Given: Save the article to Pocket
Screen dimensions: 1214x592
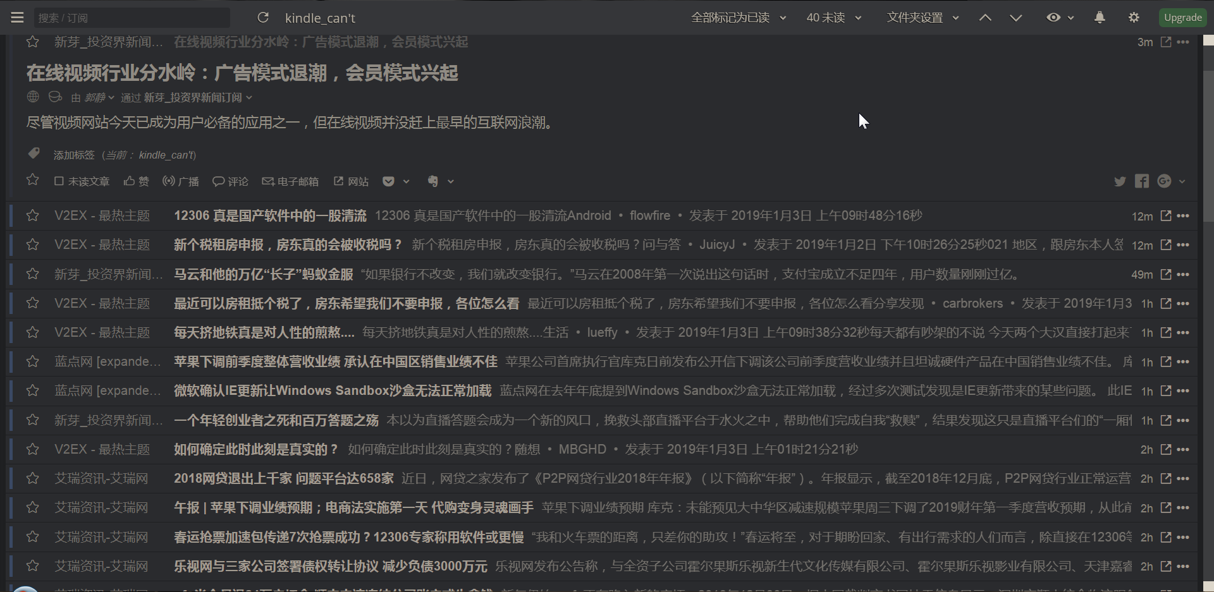Looking at the screenshot, I should pos(389,181).
